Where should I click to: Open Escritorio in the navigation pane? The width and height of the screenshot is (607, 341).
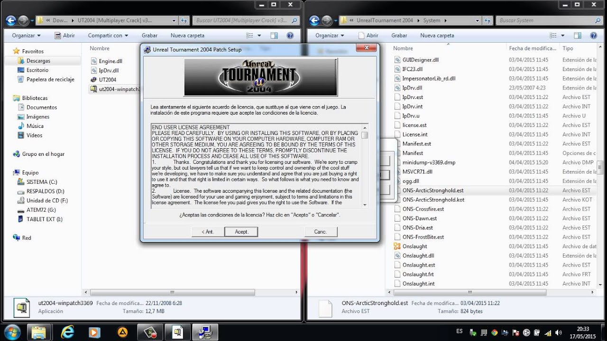click(x=37, y=70)
